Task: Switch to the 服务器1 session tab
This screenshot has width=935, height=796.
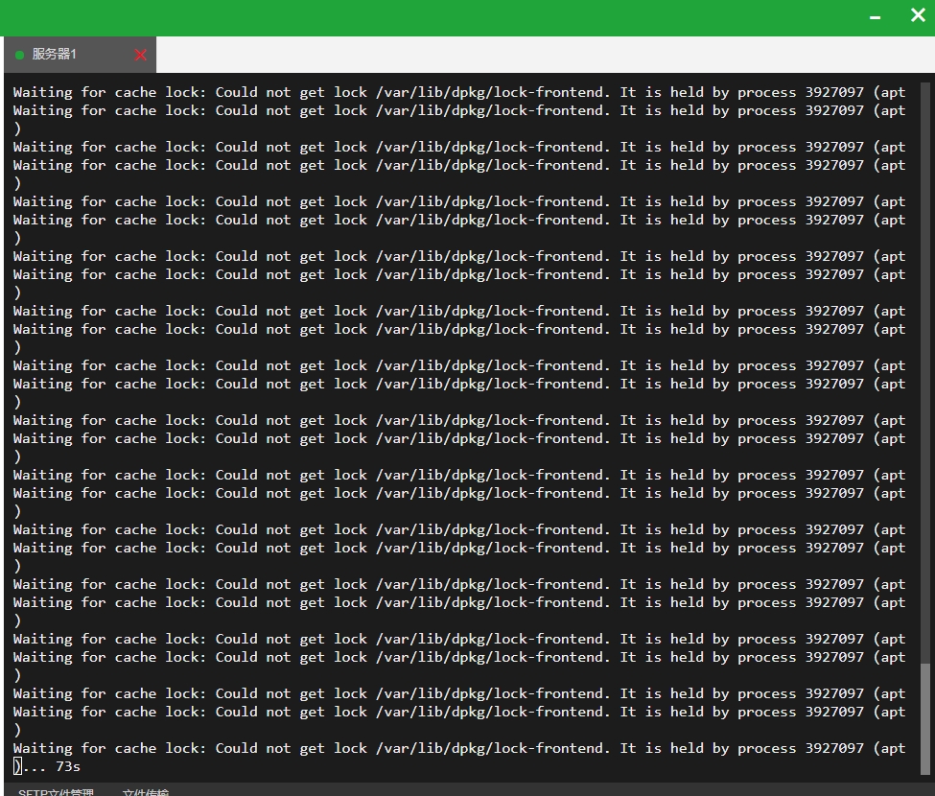Action: [x=80, y=55]
